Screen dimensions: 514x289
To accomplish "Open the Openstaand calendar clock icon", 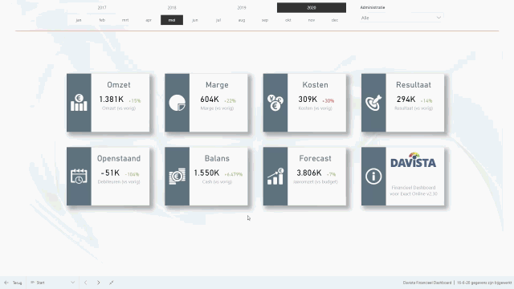I will point(79,177).
